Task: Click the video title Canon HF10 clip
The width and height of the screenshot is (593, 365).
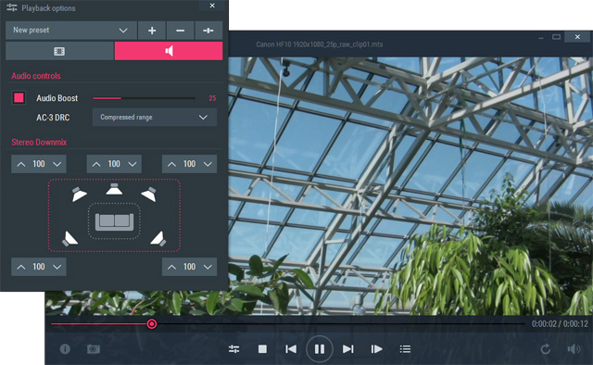Action: 319,44
